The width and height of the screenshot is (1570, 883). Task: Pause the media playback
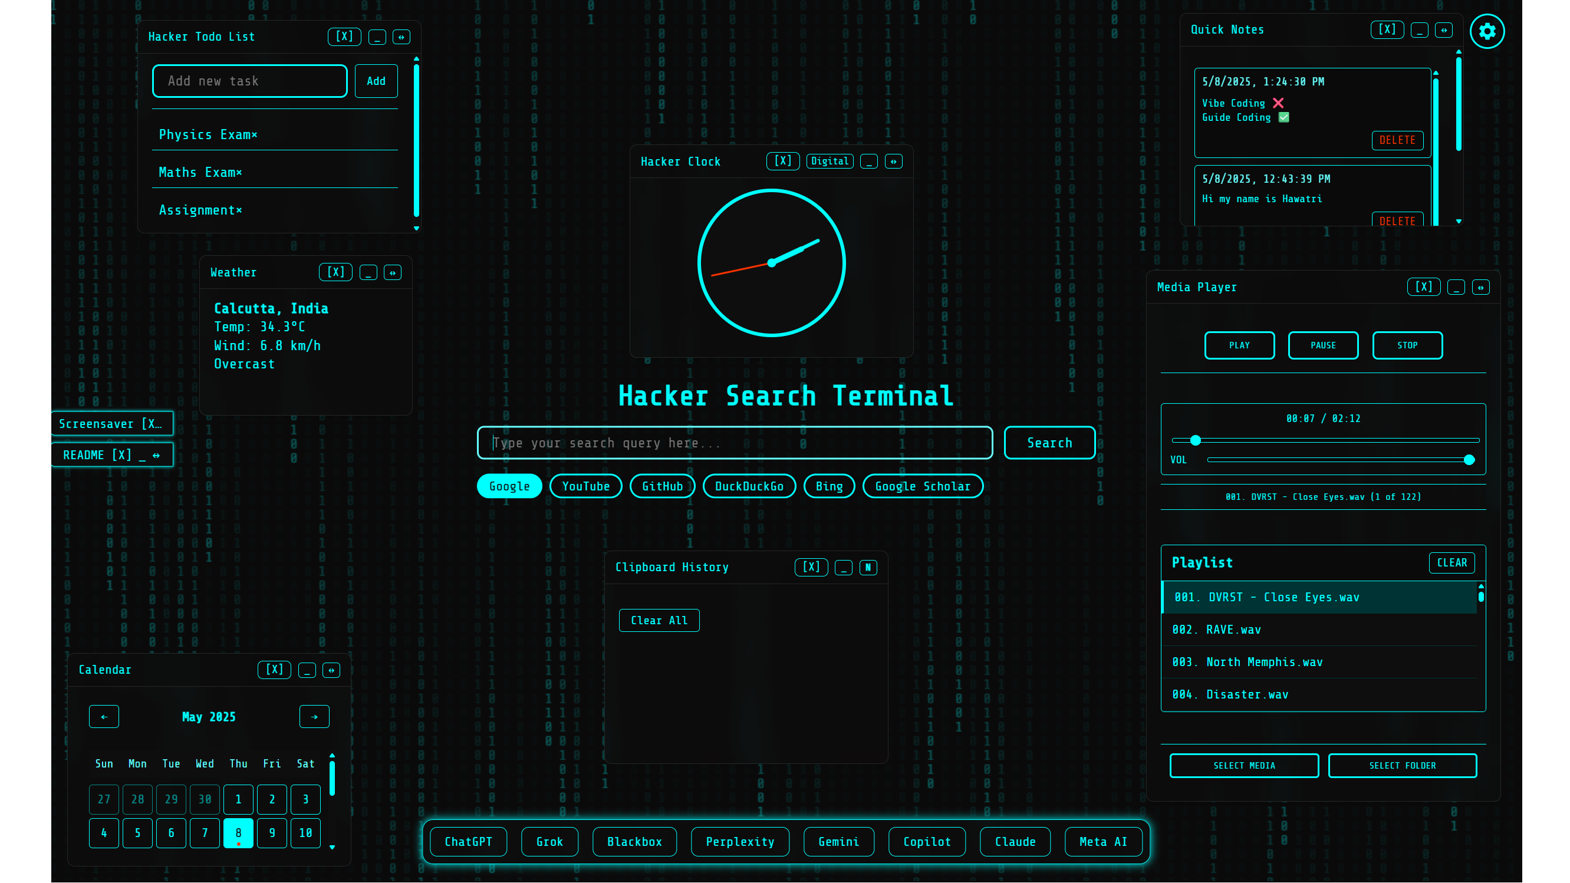point(1323,345)
